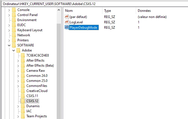Click the CSXS.11 folder icon
The image size is (188, 119).
[23, 96]
